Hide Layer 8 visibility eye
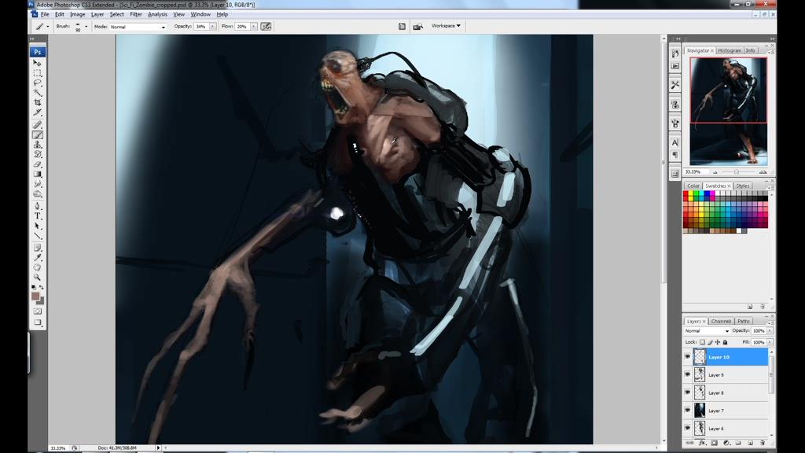The height and width of the screenshot is (453, 805). 687,392
